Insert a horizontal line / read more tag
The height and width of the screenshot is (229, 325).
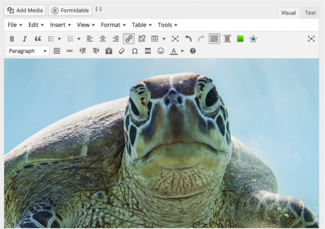pyautogui.click(x=148, y=51)
